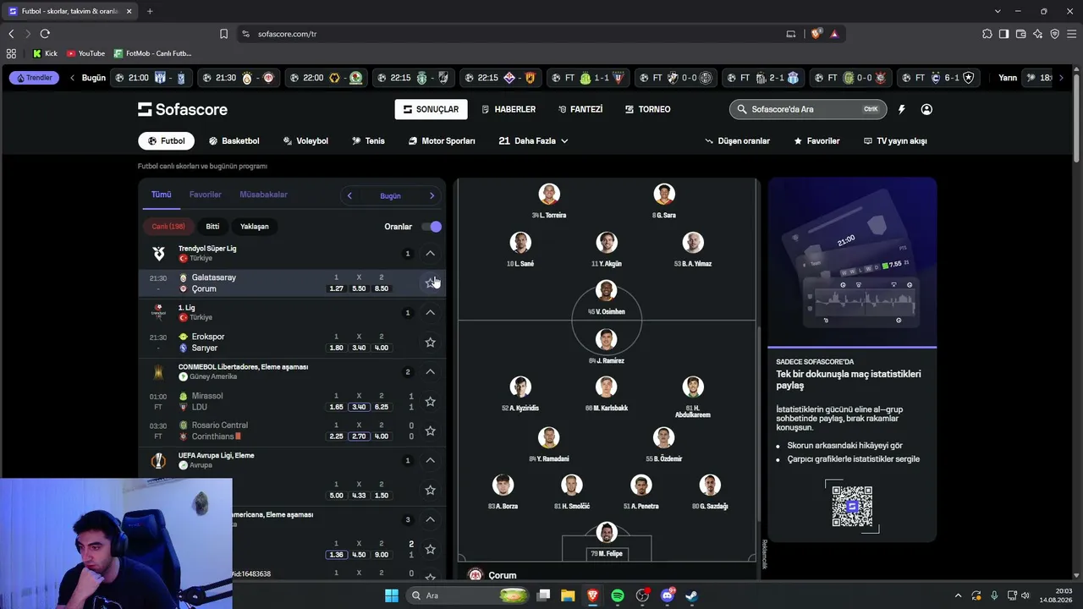Image resolution: width=1083 pixels, height=609 pixels.
Task: Bookmark this page icon in address bar
Action: 223,34
